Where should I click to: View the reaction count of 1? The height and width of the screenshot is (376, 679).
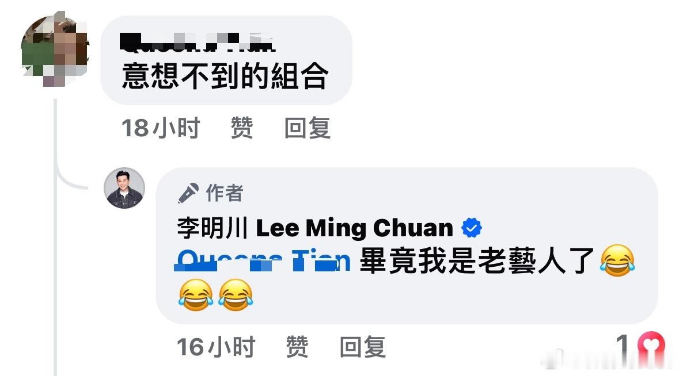(623, 346)
